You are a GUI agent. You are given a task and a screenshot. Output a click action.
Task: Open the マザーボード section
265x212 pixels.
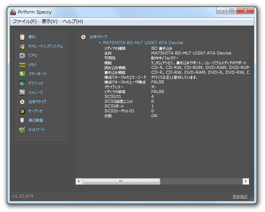pyautogui.click(x=37, y=74)
